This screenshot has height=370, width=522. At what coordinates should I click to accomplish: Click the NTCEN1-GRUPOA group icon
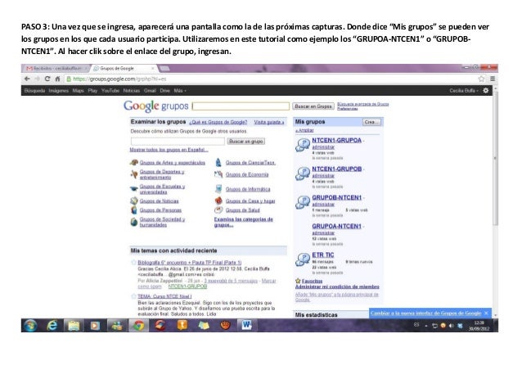[302, 145]
